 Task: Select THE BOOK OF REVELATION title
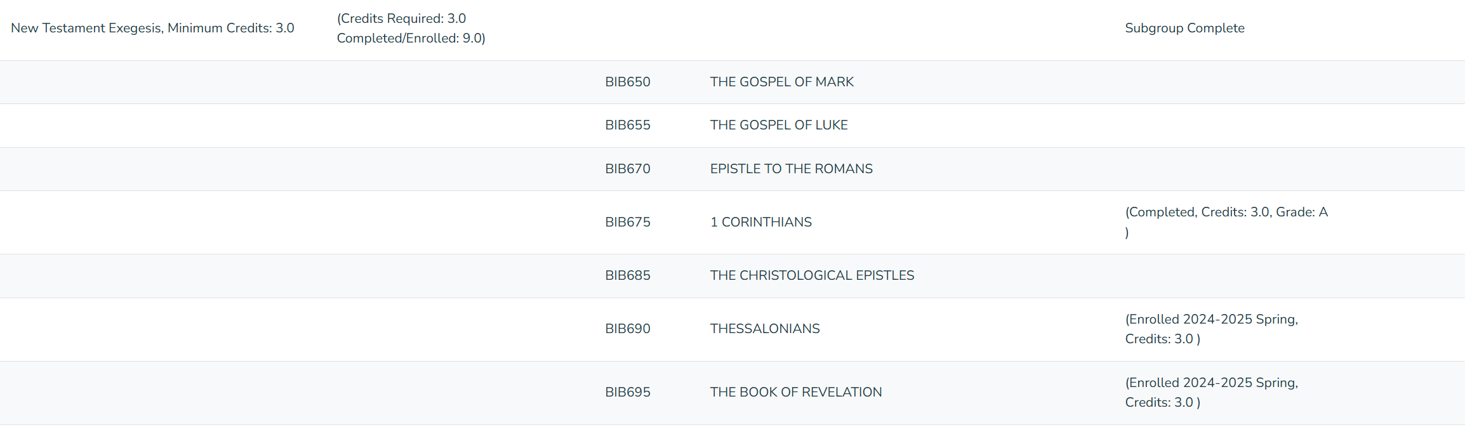coord(796,392)
